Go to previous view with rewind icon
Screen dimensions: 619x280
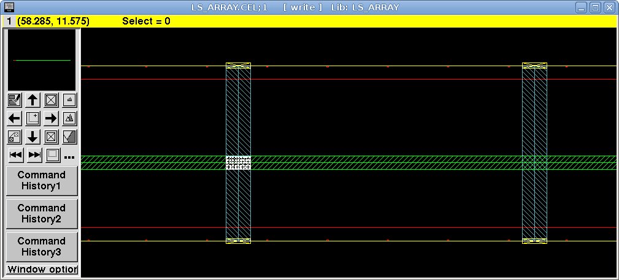(16, 155)
